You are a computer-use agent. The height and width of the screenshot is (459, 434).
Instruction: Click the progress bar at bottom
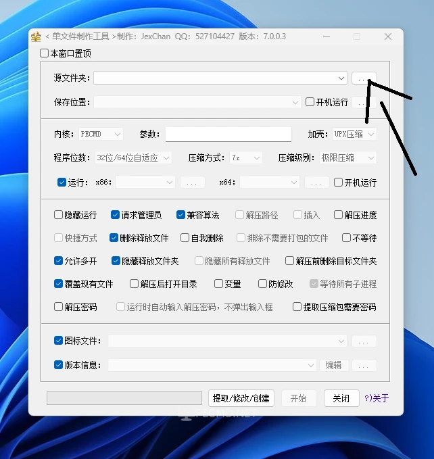(124, 398)
